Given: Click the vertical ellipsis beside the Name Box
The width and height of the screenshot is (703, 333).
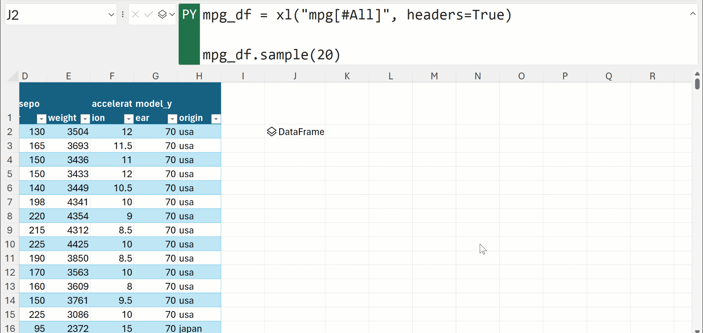Looking at the screenshot, I should tap(123, 14).
